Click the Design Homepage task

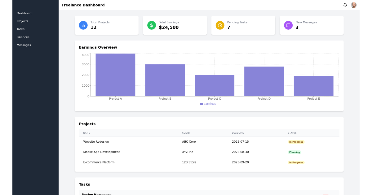point(96,193)
